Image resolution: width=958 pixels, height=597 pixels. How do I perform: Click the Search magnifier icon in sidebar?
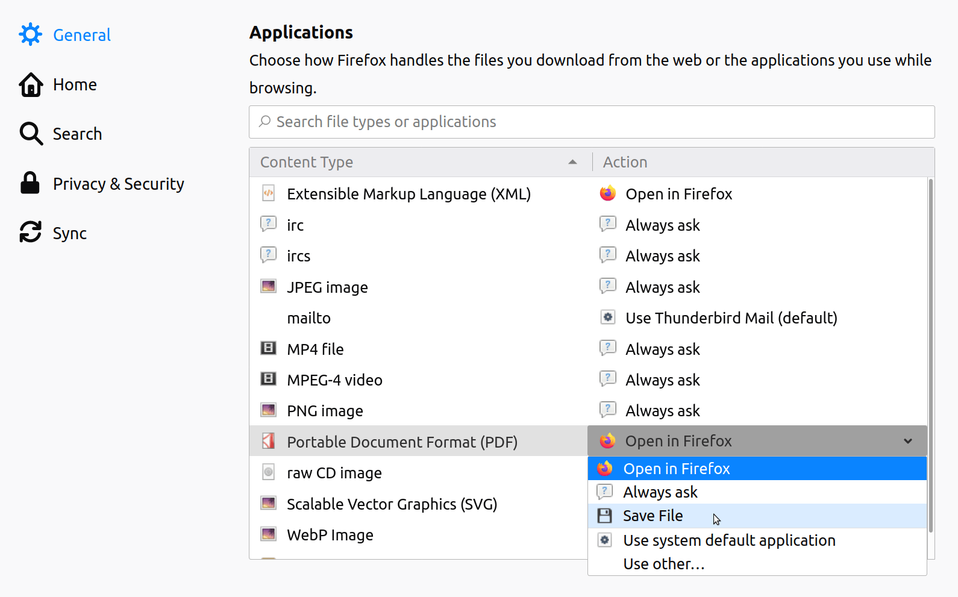tap(31, 134)
